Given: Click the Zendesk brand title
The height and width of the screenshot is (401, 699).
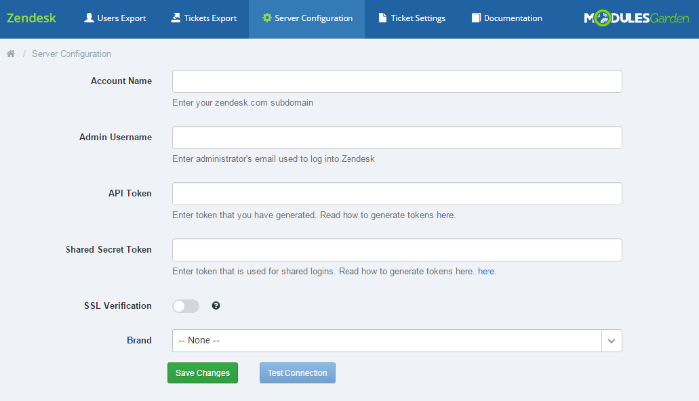Looking at the screenshot, I should pyautogui.click(x=31, y=18).
